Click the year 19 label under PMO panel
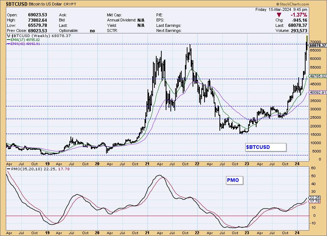 [48, 233]
